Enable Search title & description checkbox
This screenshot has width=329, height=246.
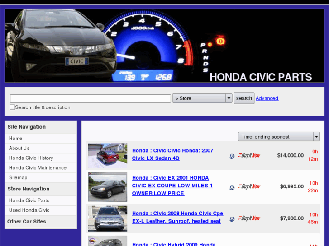point(12,107)
